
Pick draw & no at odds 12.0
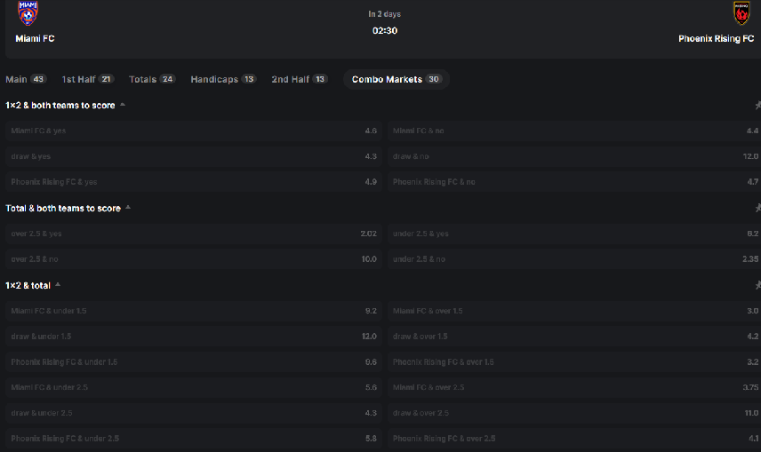click(x=575, y=156)
